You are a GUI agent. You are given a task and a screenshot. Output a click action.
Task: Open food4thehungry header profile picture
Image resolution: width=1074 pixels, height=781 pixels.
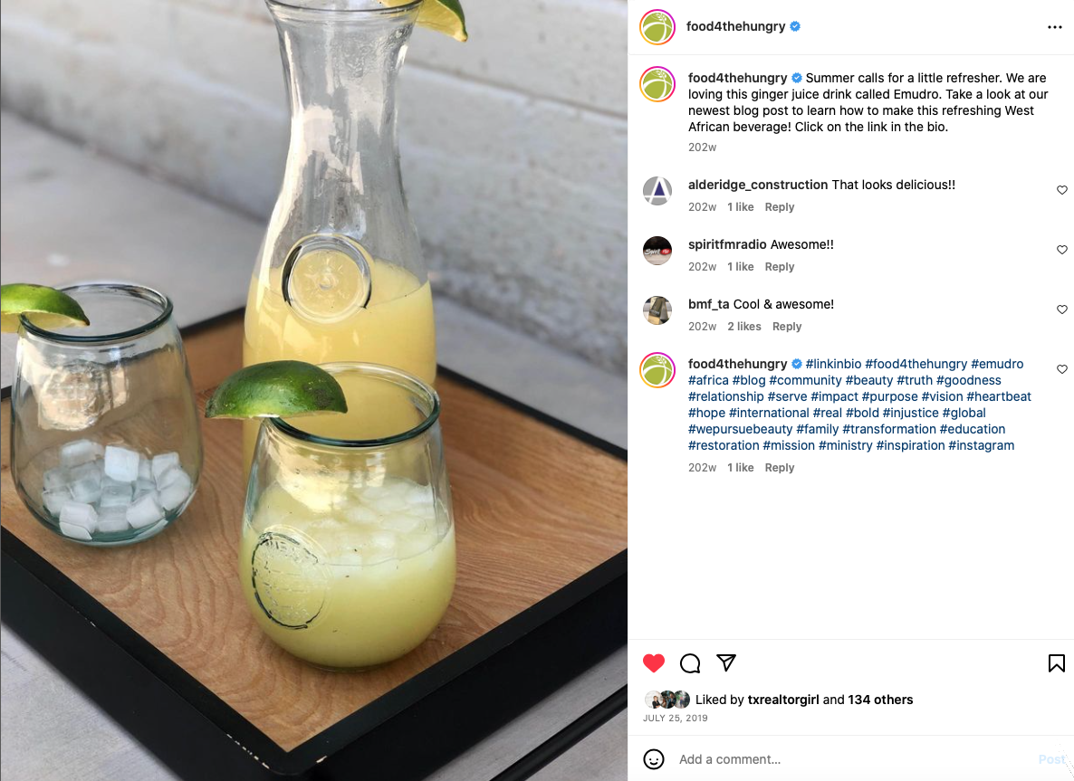tap(657, 27)
